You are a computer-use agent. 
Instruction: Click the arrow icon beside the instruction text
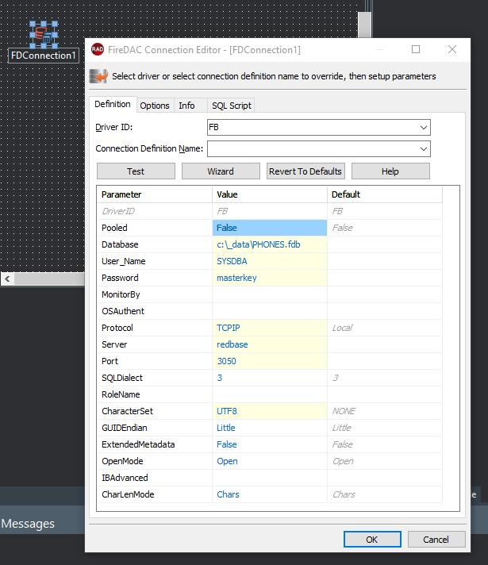pyautogui.click(x=98, y=76)
